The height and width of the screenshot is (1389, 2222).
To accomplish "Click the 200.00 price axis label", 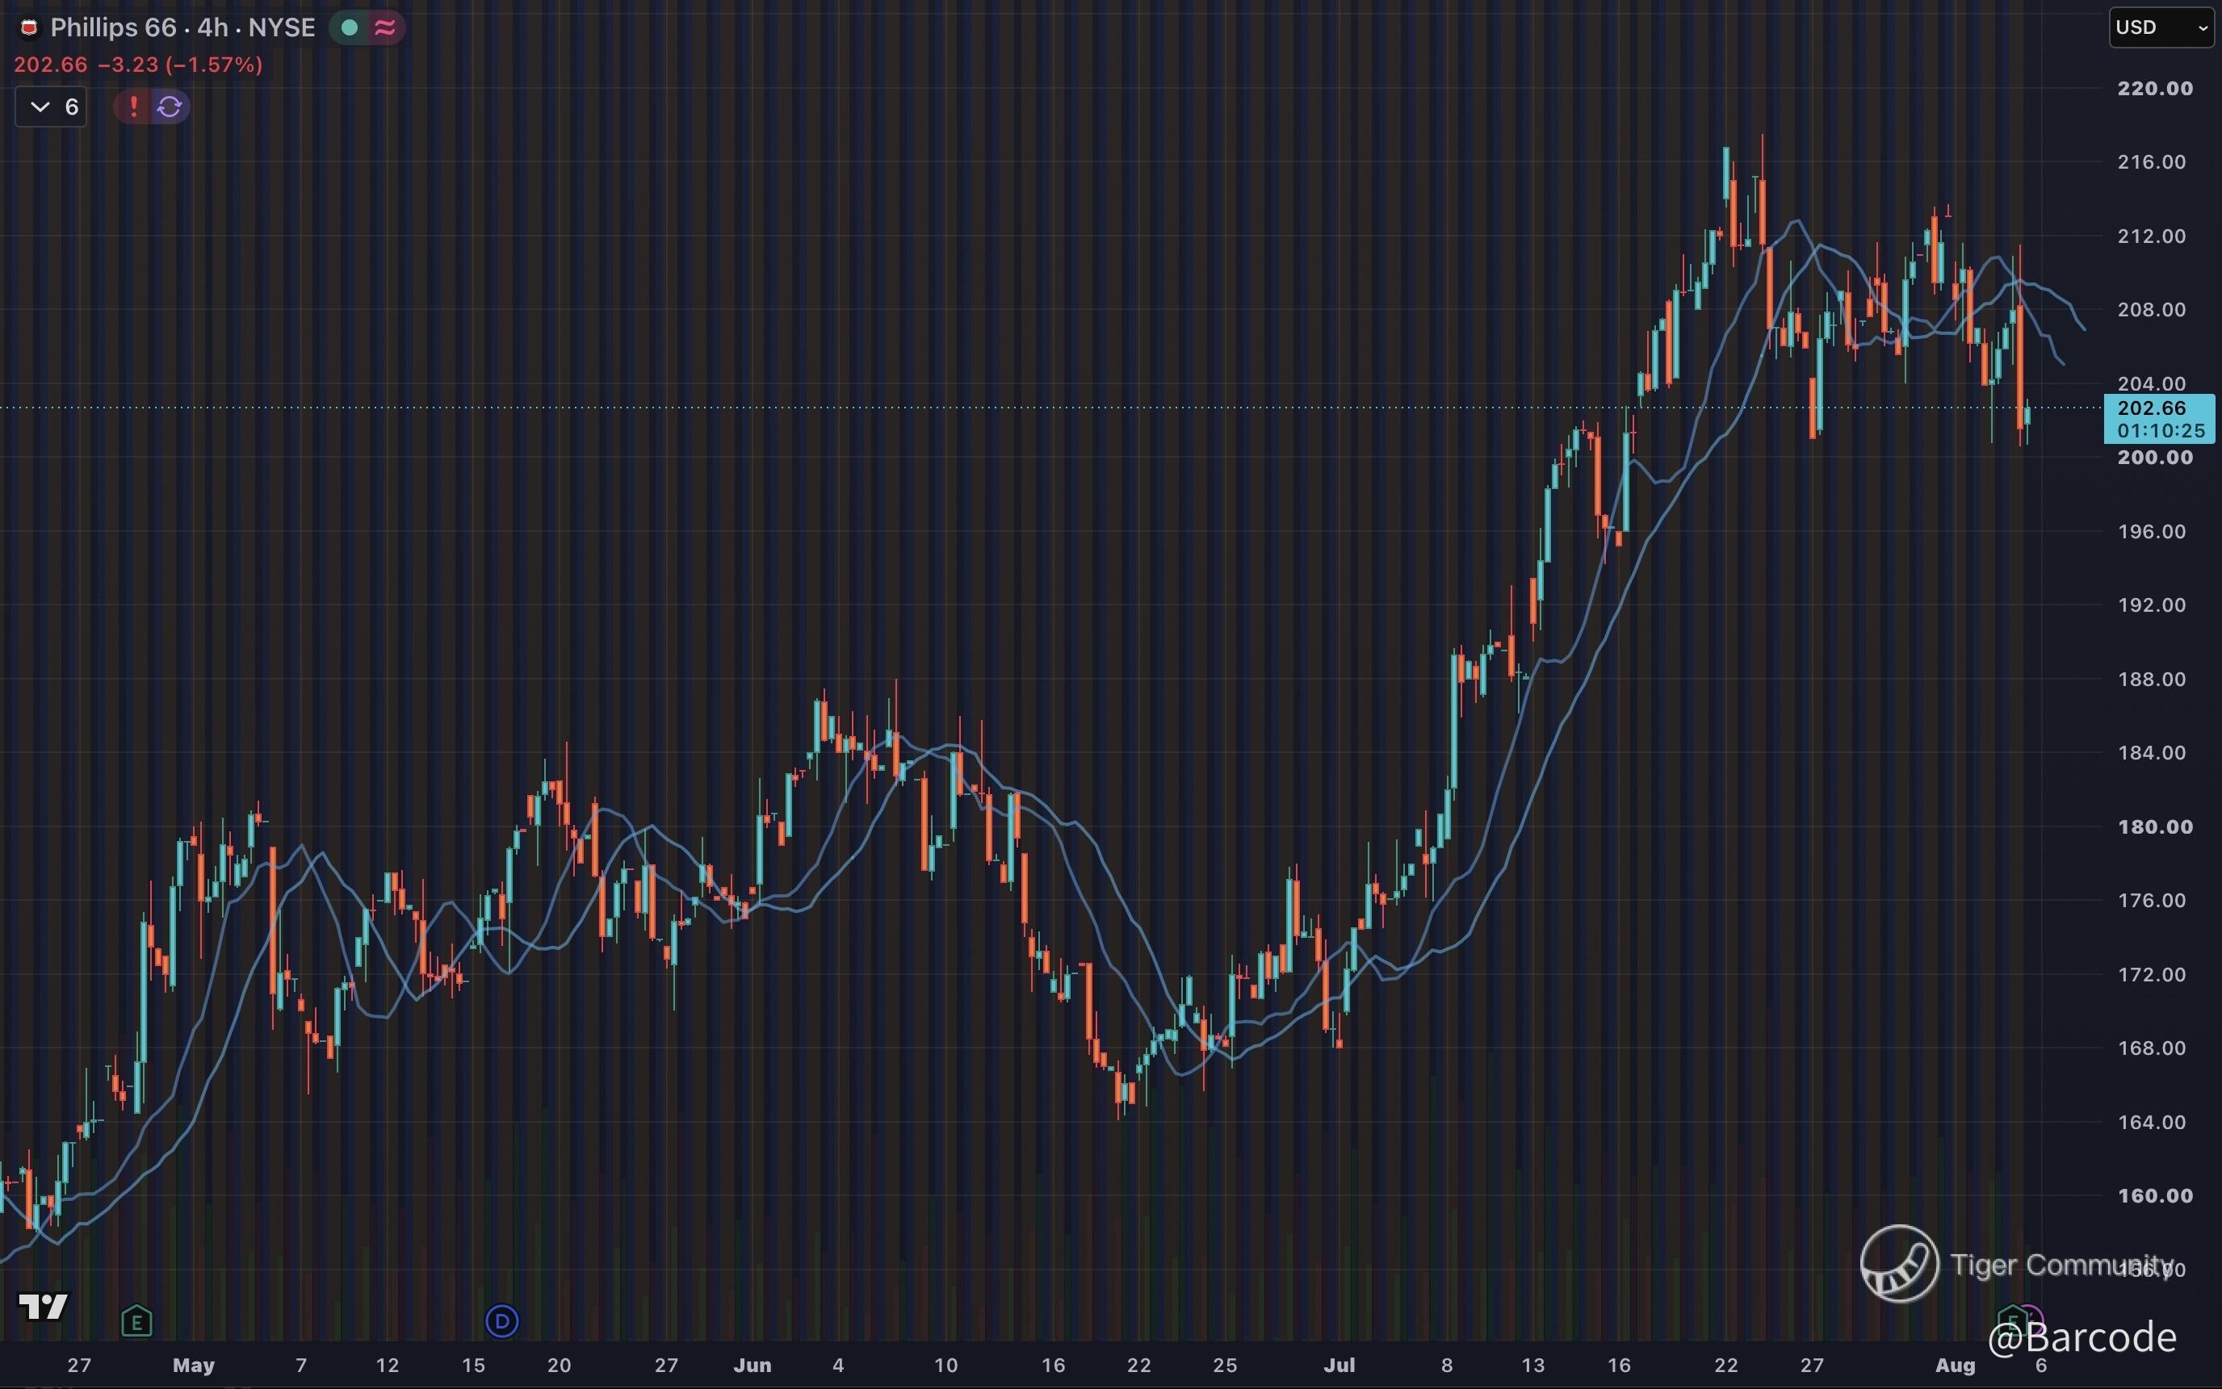I will 2155,458.
